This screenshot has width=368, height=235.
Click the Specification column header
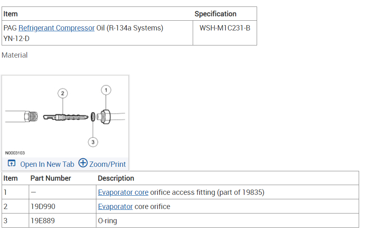(215, 14)
